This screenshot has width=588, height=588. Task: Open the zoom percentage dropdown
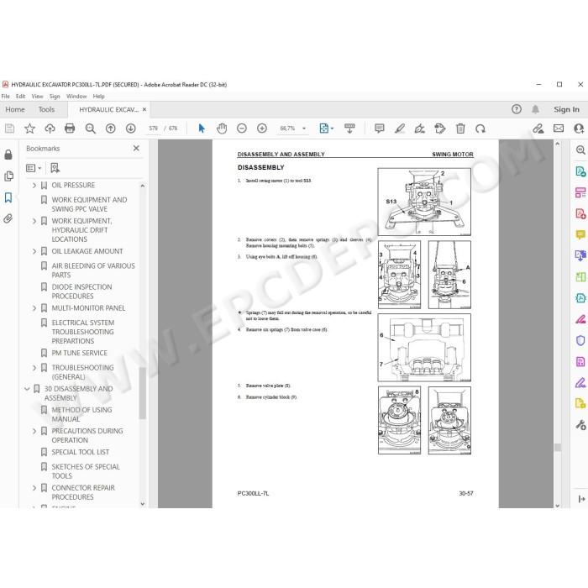click(x=304, y=129)
